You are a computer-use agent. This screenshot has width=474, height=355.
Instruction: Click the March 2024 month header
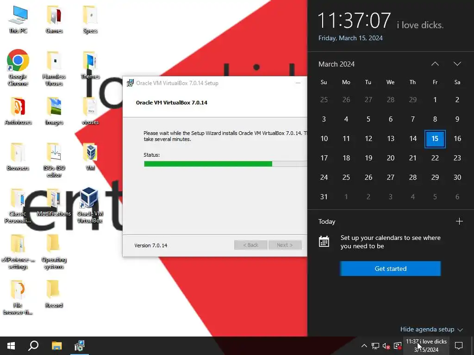337,64
